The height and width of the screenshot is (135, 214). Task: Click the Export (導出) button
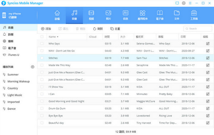[x=63, y=29]
